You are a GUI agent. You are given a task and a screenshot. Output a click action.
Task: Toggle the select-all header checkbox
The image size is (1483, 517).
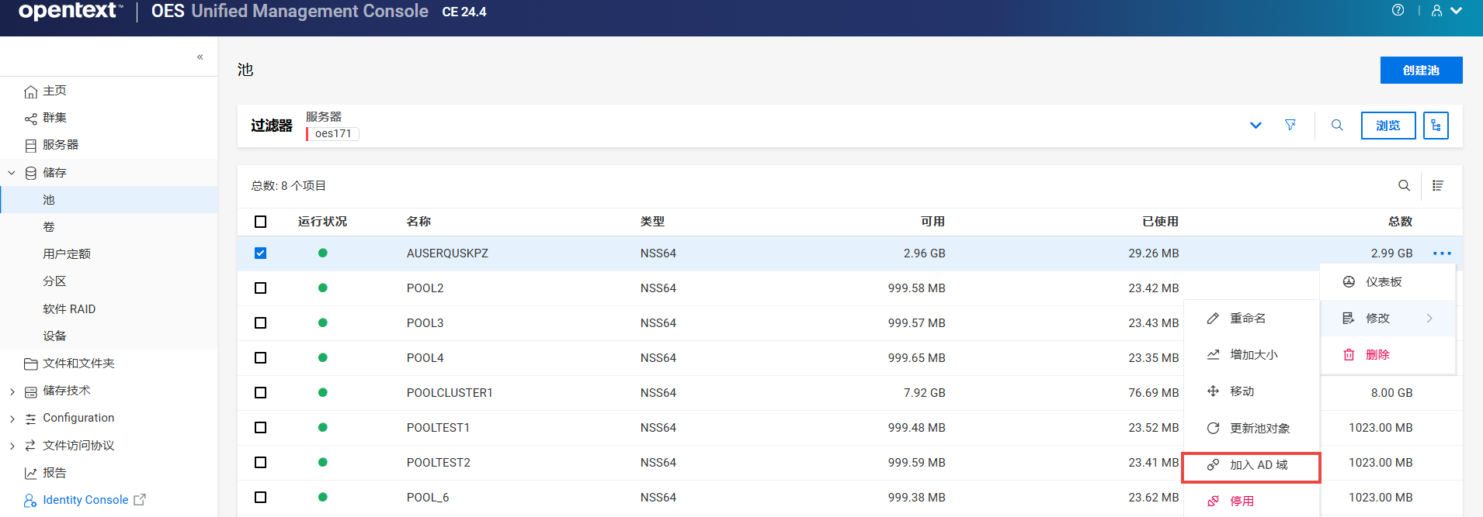(260, 222)
